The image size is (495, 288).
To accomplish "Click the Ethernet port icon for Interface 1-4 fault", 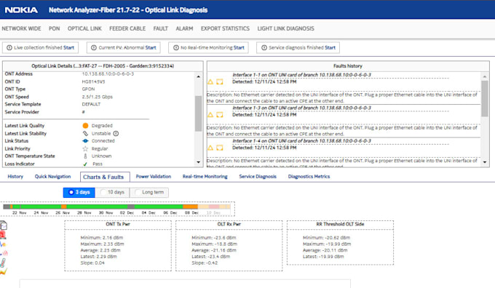I will (219, 148).
